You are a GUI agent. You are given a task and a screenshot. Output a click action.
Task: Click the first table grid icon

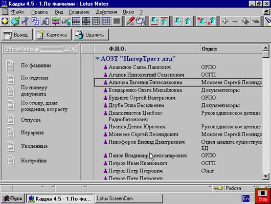pyautogui.click(x=76, y=21)
